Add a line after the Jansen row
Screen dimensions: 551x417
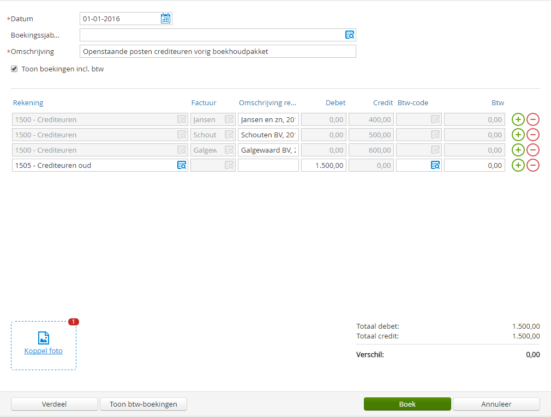(518, 119)
